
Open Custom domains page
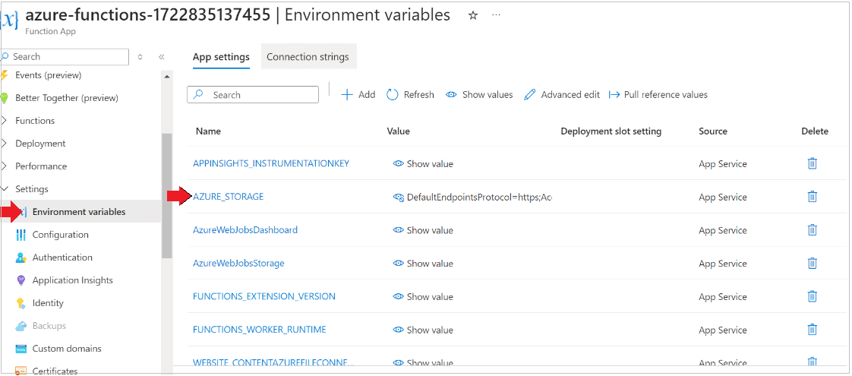[x=67, y=349]
